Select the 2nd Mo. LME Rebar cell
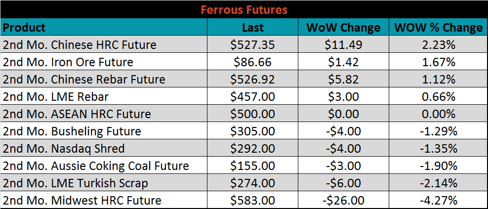Screen dimensions: 488x209 [104, 96]
